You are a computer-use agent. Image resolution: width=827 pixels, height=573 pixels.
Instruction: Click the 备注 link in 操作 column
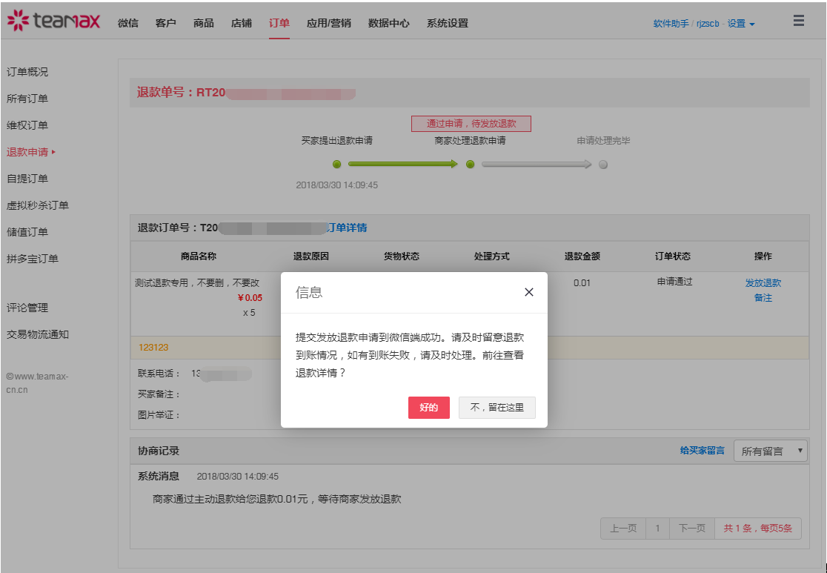point(763,297)
